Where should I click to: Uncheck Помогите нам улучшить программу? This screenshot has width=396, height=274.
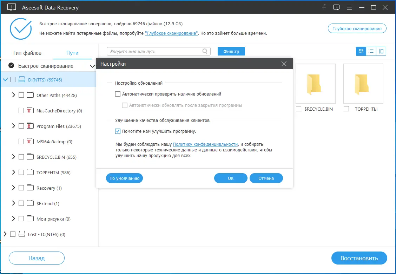pyautogui.click(x=118, y=131)
